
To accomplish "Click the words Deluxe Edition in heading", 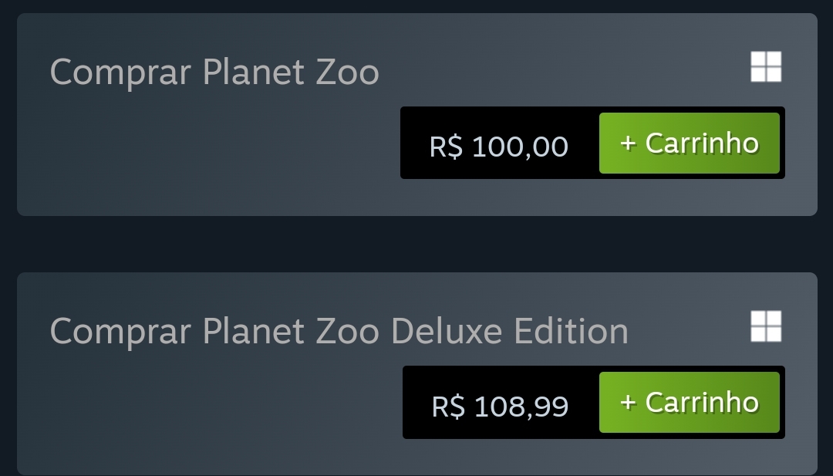I will pyautogui.click(x=510, y=330).
